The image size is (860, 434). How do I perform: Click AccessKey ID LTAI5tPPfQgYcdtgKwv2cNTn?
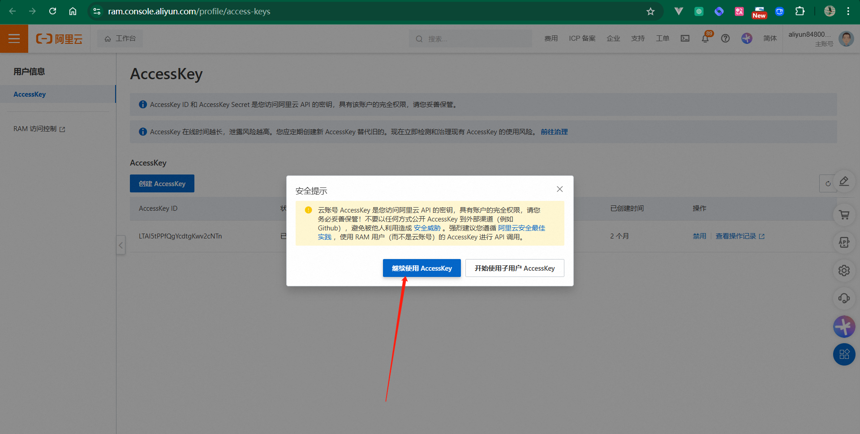tap(180, 236)
